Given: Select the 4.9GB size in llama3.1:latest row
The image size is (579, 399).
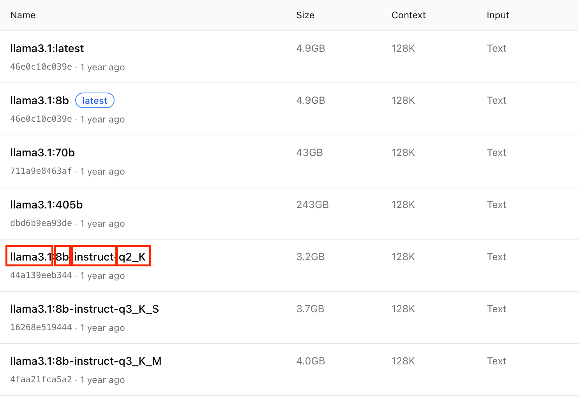Looking at the screenshot, I should click(x=311, y=48).
